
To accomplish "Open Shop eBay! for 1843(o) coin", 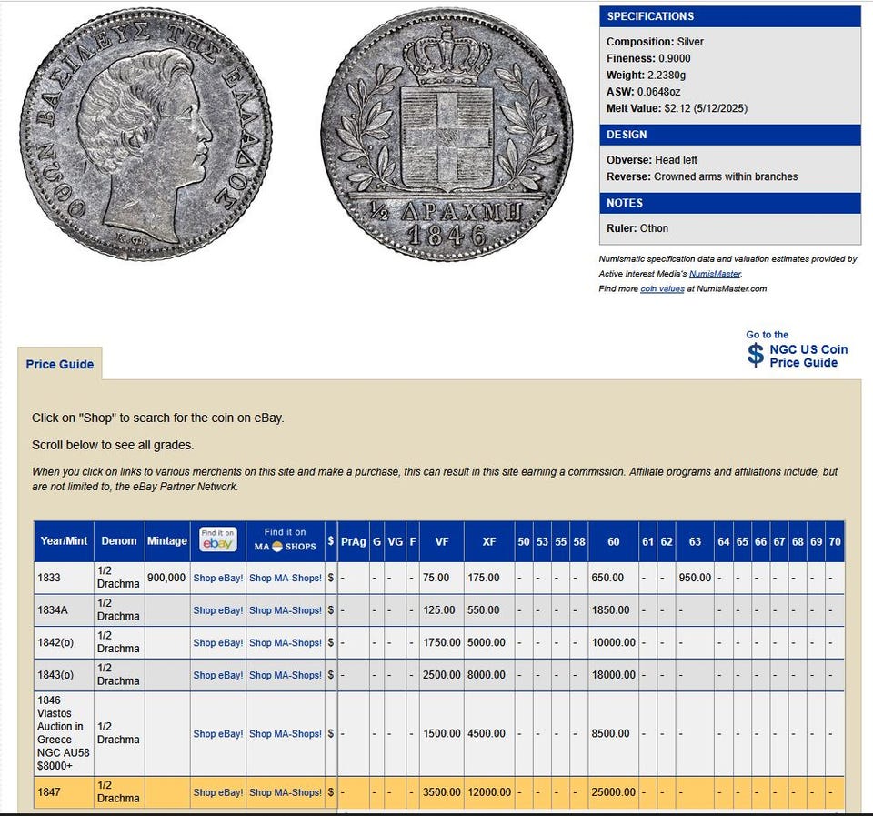I will [218, 675].
